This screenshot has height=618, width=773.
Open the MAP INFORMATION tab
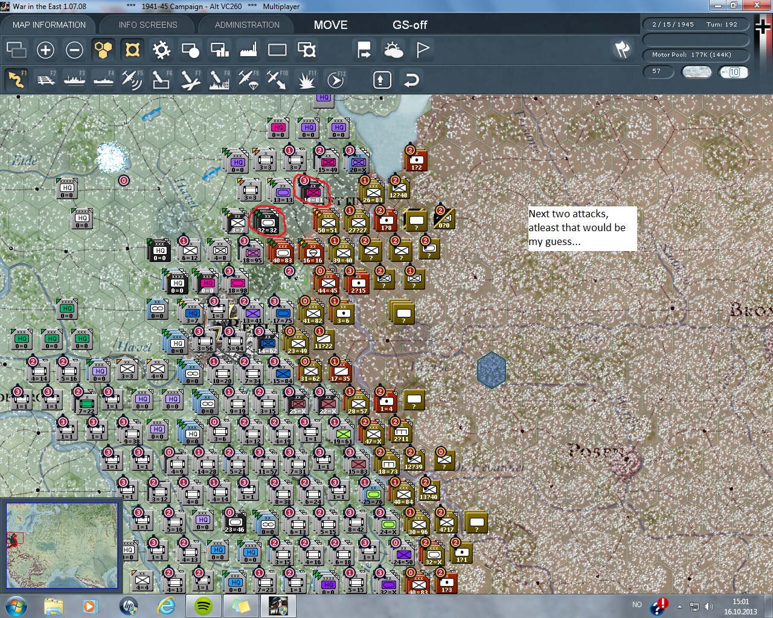pos(49,25)
